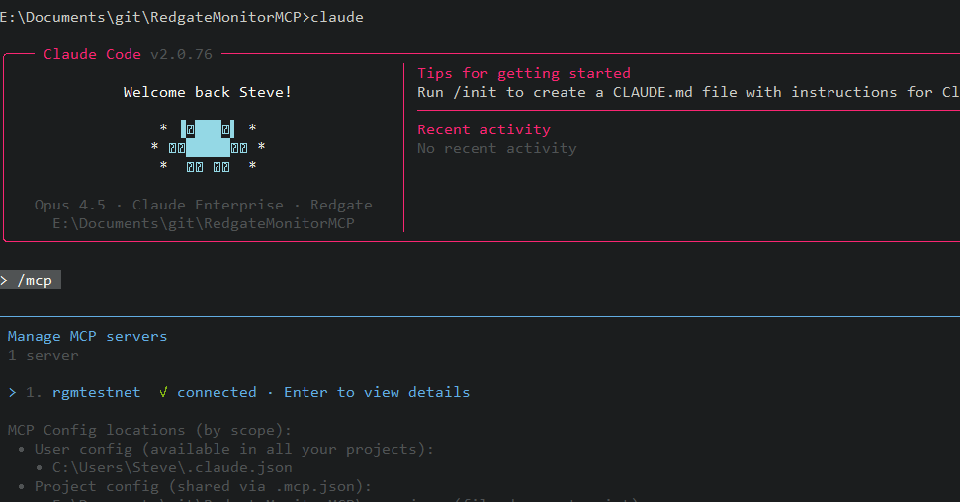Click the green connected checkmark icon
The image size is (960, 502).
[x=163, y=392]
